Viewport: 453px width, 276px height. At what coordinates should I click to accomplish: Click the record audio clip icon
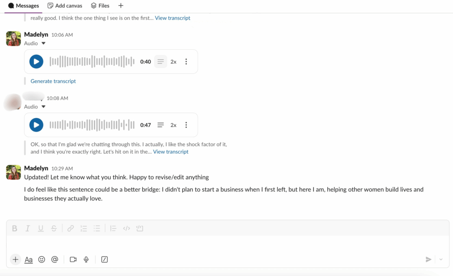(x=86, y=259)
